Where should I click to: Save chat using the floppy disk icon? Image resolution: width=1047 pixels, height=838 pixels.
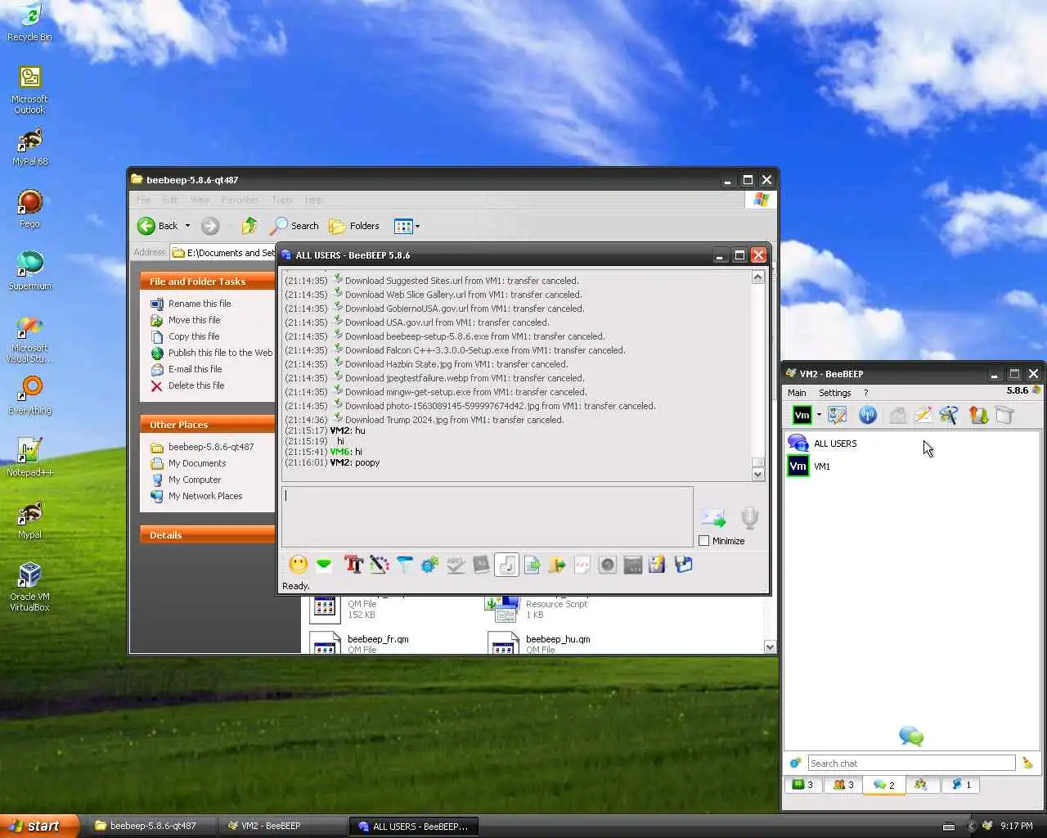tap(683, 564)
